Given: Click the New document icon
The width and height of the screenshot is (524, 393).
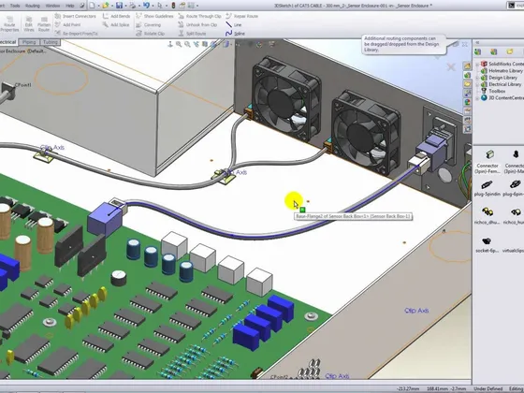Looking at the screenshot, I should (92, 6).
